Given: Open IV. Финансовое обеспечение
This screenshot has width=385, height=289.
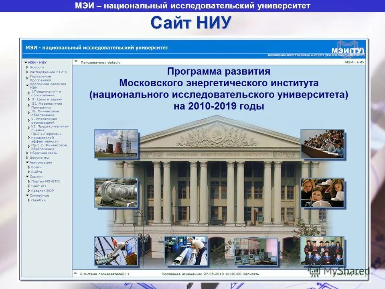Looking at the screenshot, I should 45,113.
